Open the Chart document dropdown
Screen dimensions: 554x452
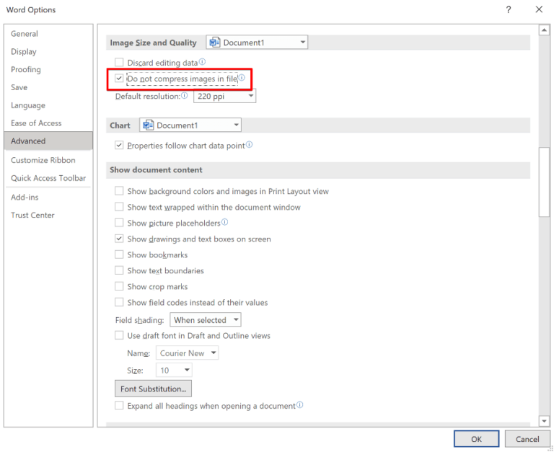190,125
